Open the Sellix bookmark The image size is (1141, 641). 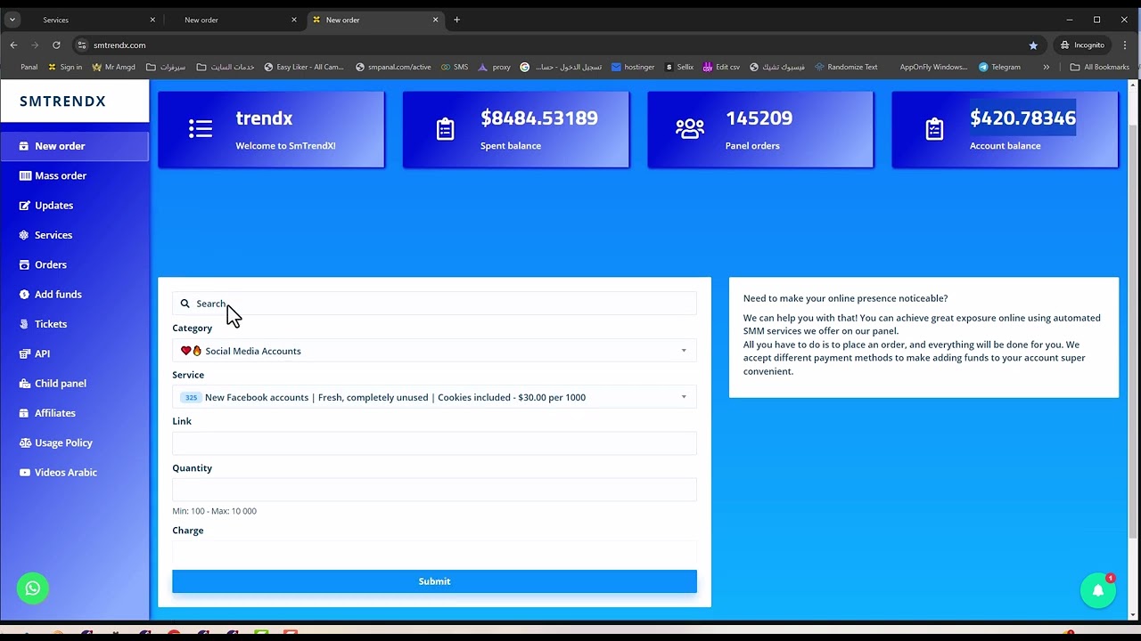pyautogui.click(x=678, y=67)
